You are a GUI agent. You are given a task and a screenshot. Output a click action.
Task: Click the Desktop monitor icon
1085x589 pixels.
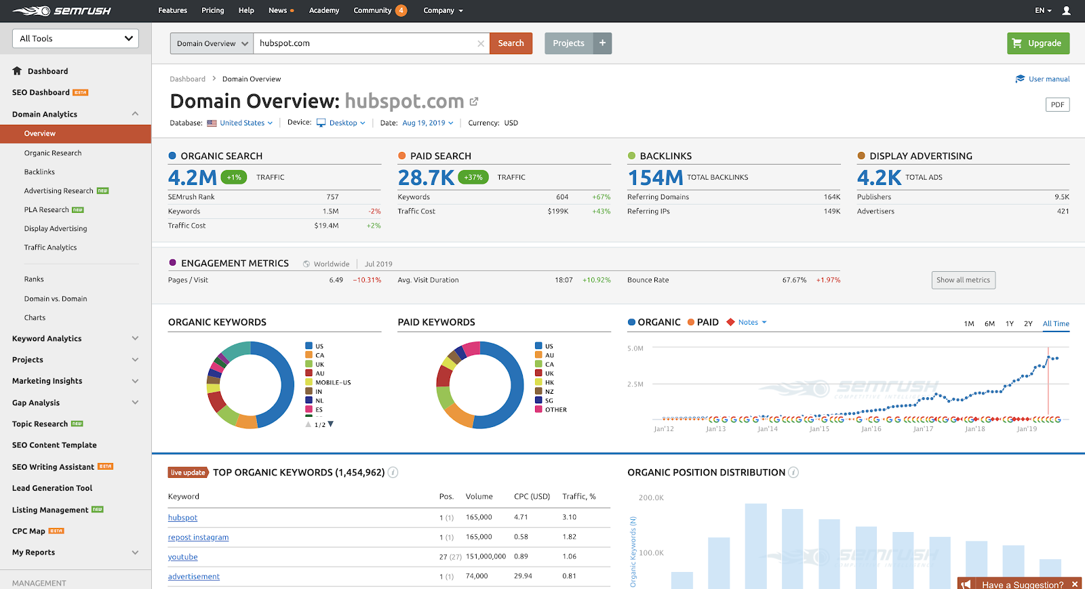(x=321, y=123)
